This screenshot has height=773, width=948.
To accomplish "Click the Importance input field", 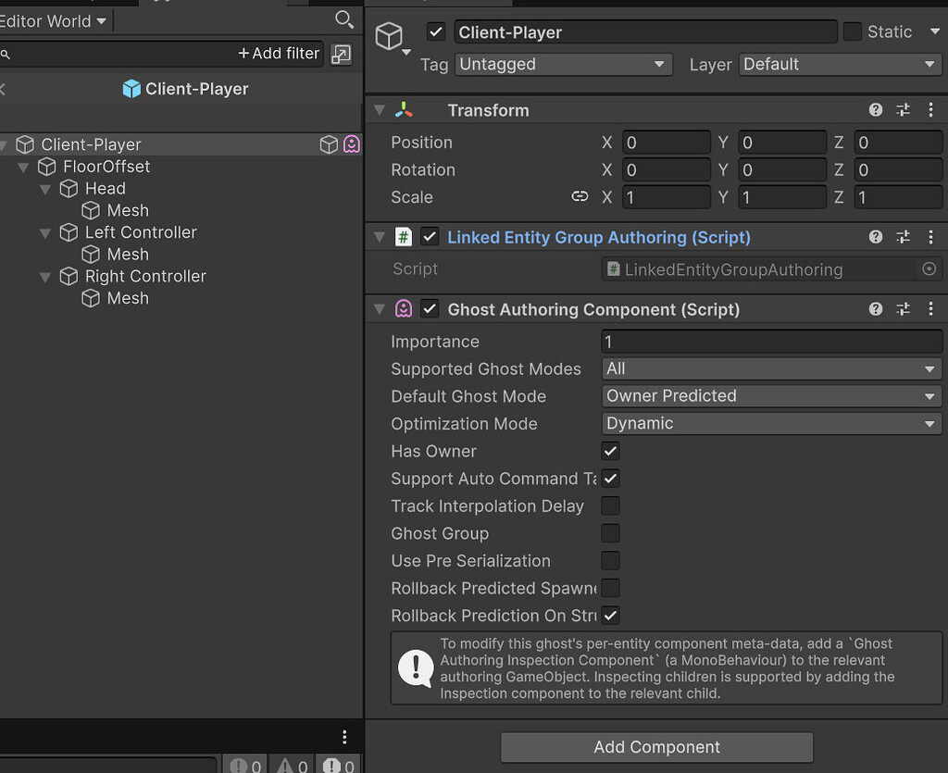I will (x=771, y=341).
